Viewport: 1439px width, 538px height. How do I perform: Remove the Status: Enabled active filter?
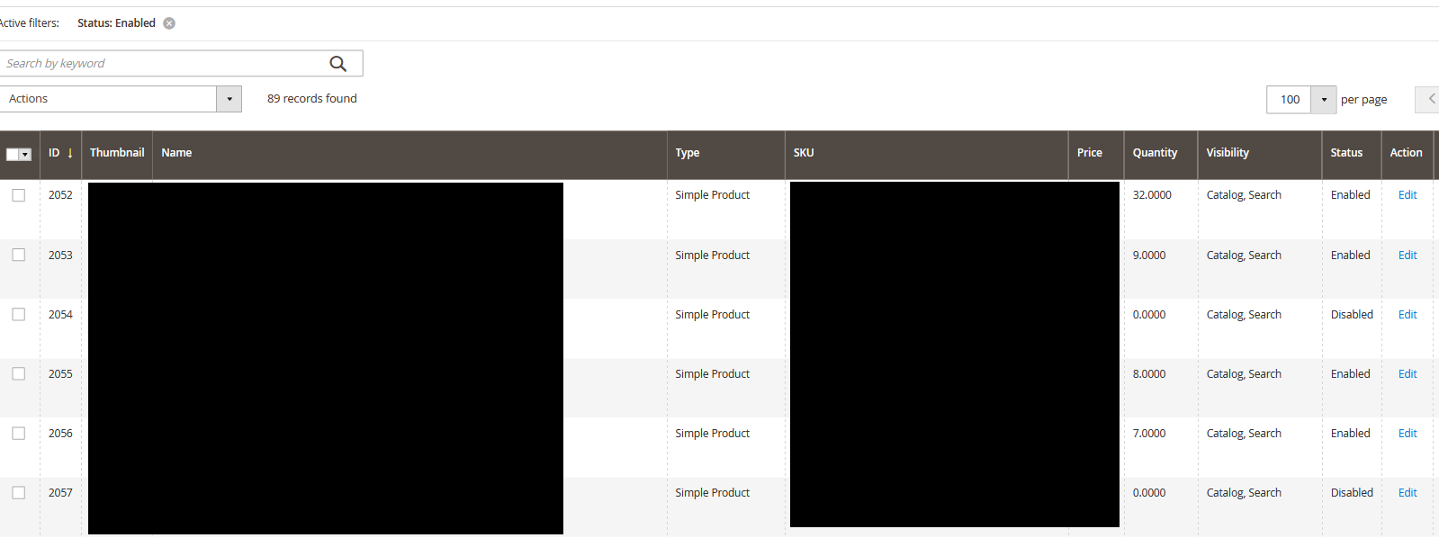tap(168, 23)
